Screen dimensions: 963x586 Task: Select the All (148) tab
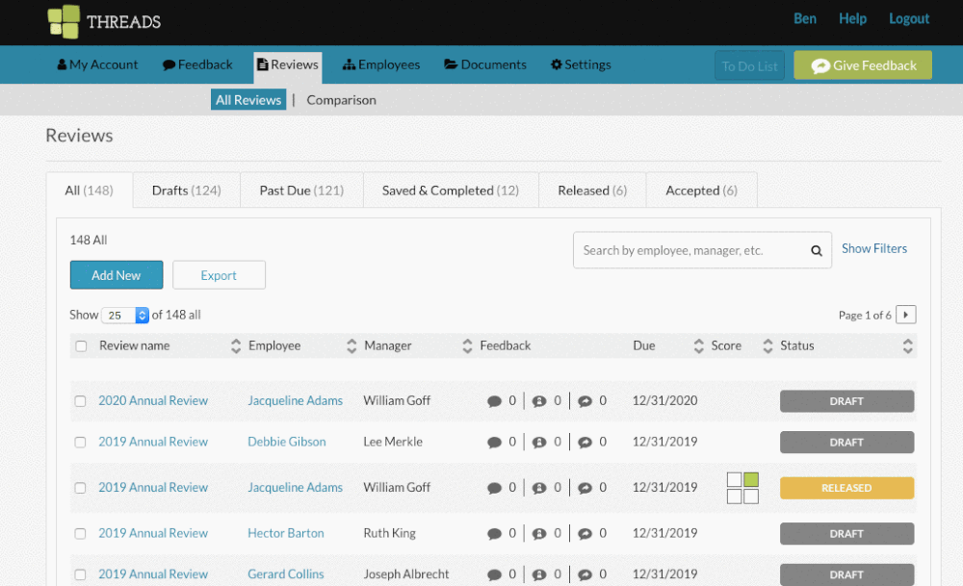[90, 191]
